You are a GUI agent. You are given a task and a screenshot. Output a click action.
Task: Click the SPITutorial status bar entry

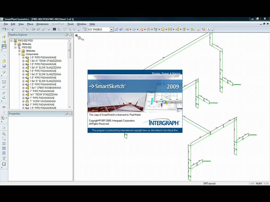209,183
